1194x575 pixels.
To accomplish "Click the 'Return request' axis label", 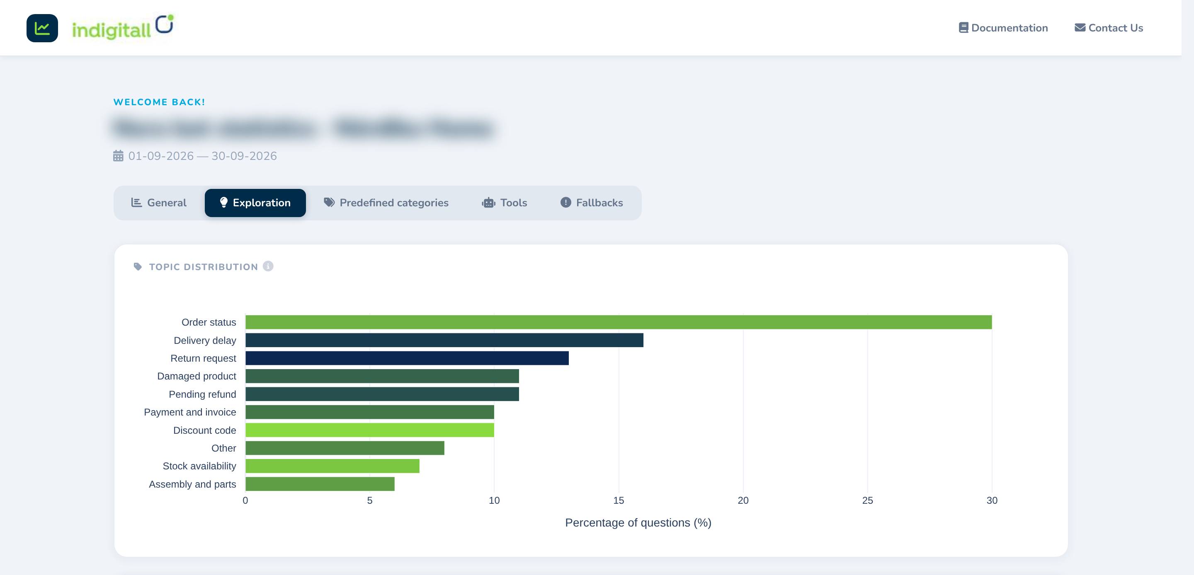I will point(203,358).
